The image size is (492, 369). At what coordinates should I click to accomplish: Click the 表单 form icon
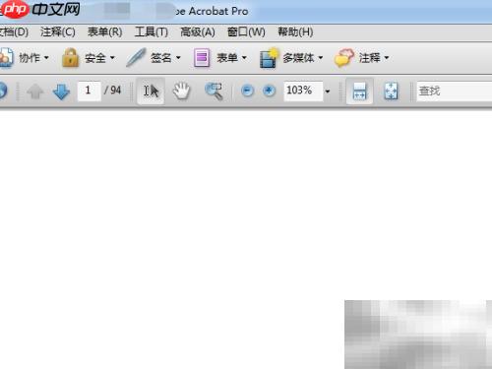pos(202,58)
